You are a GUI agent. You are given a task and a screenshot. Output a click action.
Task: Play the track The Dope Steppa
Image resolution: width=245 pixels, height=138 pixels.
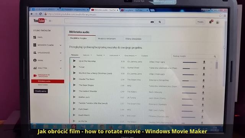point(74,85)
